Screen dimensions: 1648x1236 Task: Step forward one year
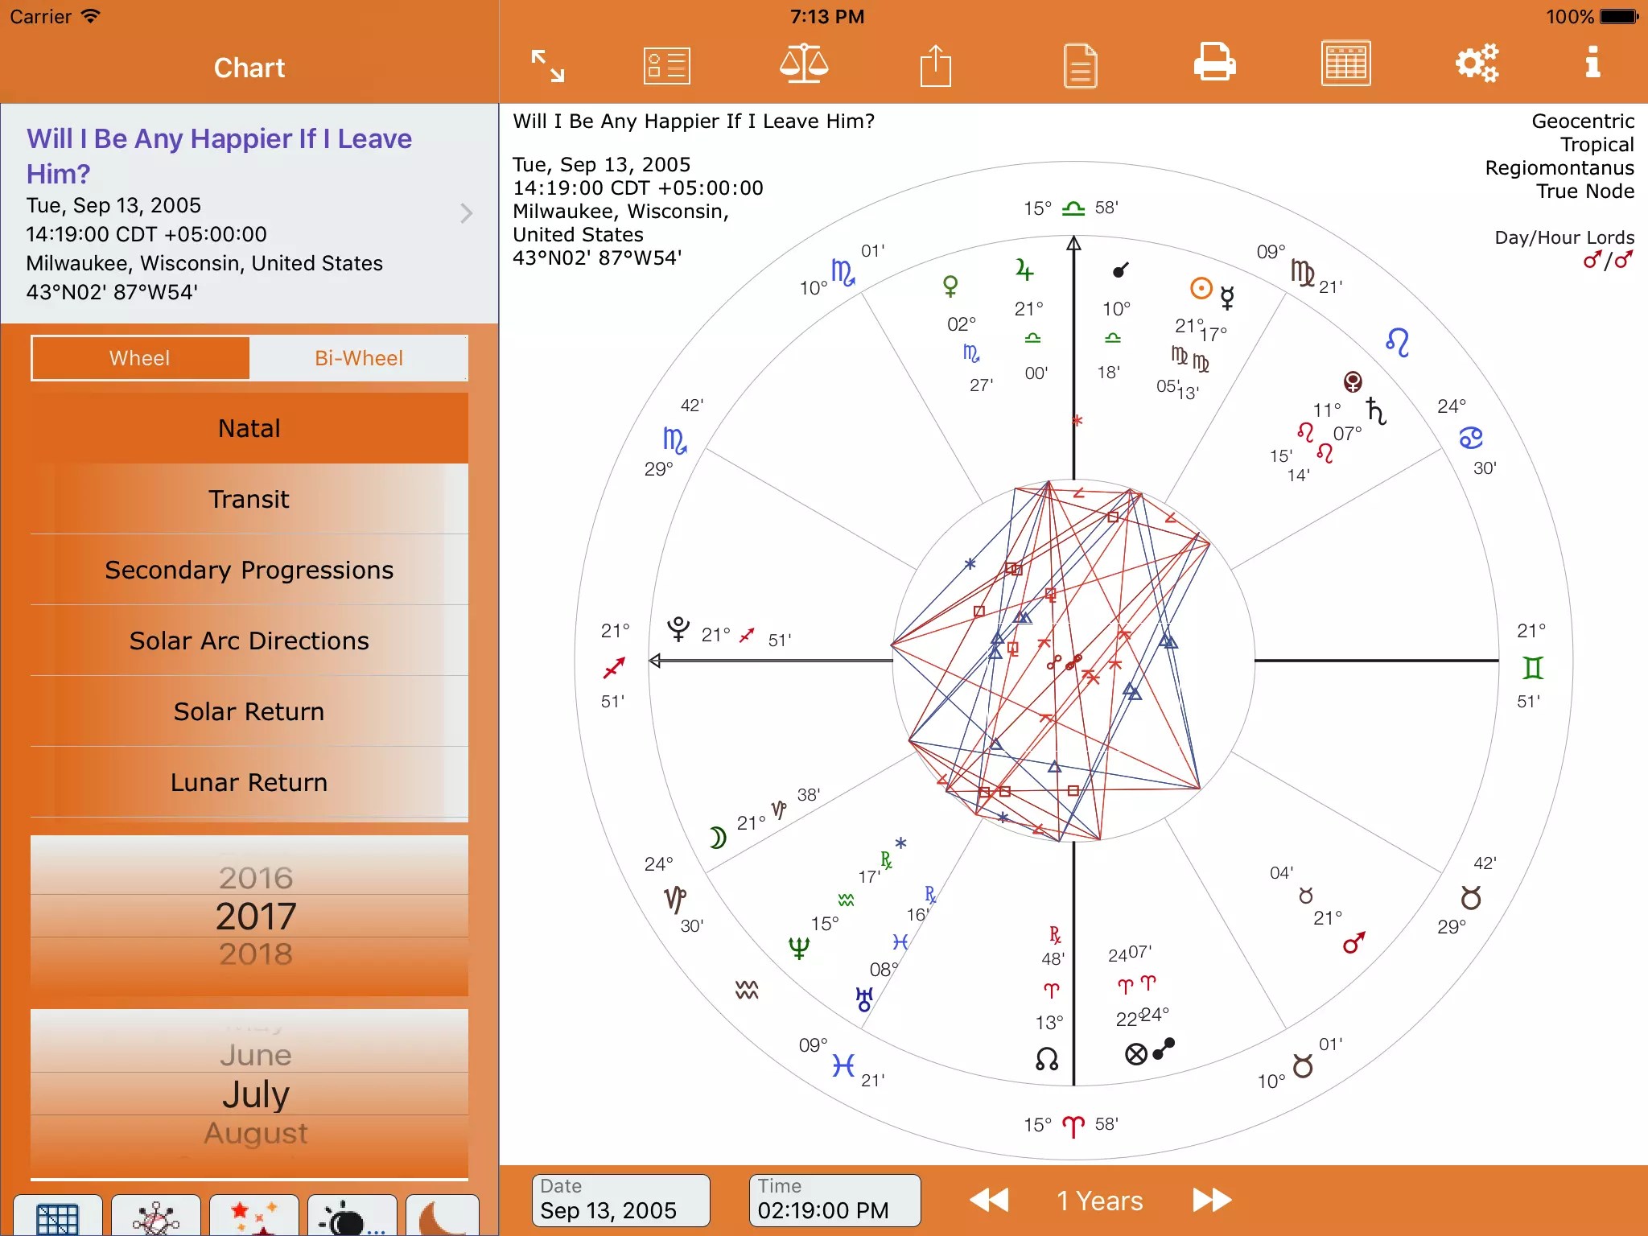[1211, 1201]
